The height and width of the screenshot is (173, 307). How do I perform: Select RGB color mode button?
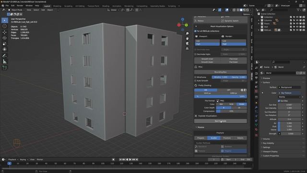[x=231, y=104]
